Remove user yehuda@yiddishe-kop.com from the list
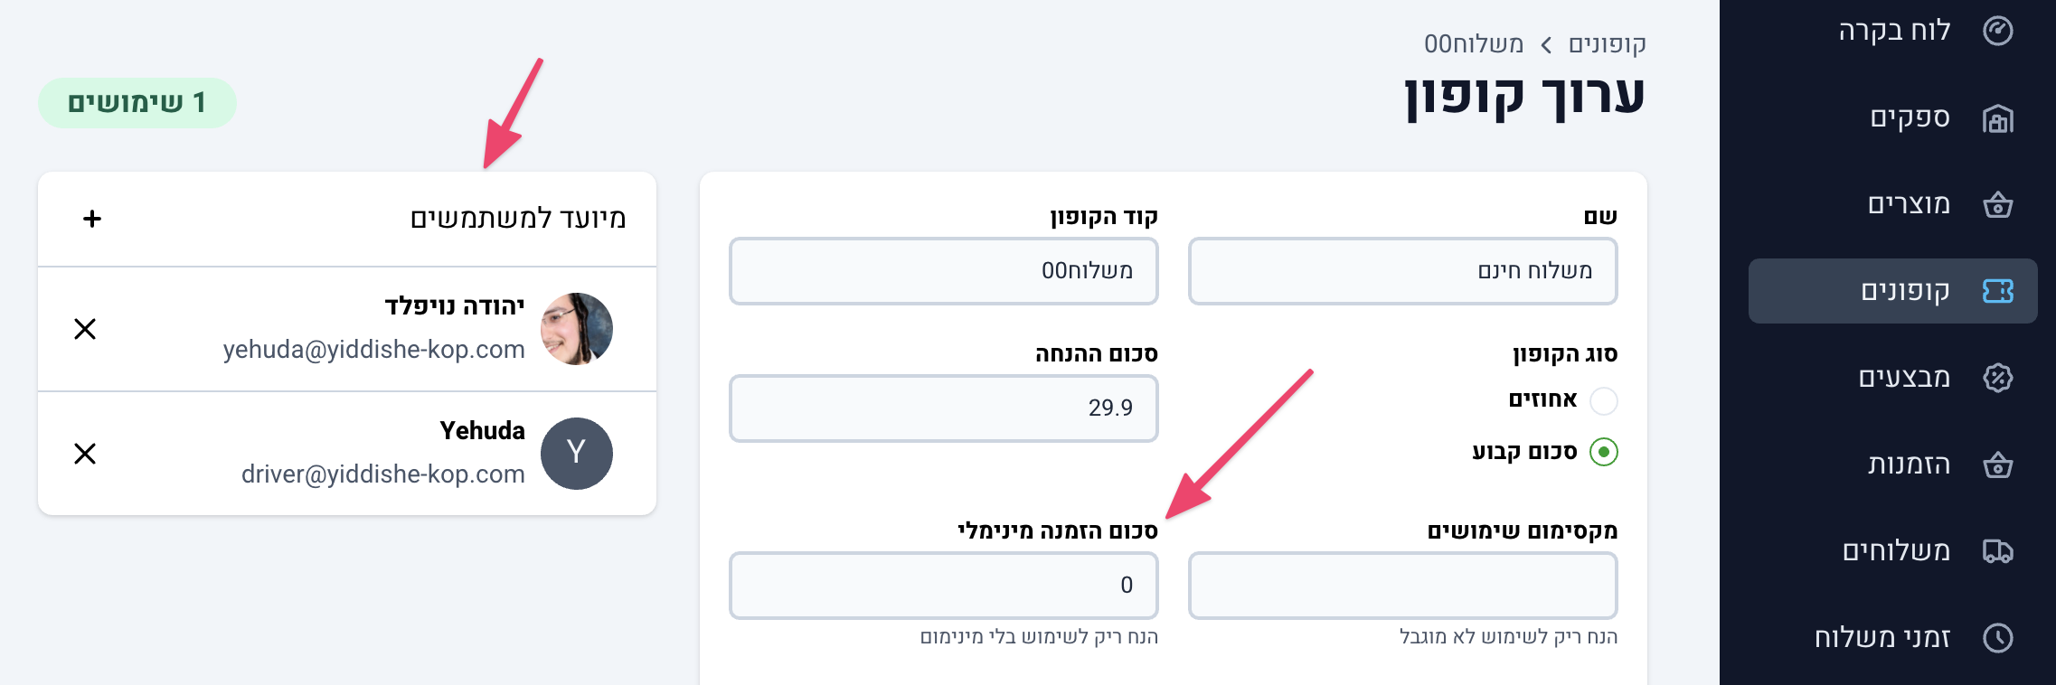Image resolution: width=2056 pixels, height=685 pixels. (x=85, y=329)
